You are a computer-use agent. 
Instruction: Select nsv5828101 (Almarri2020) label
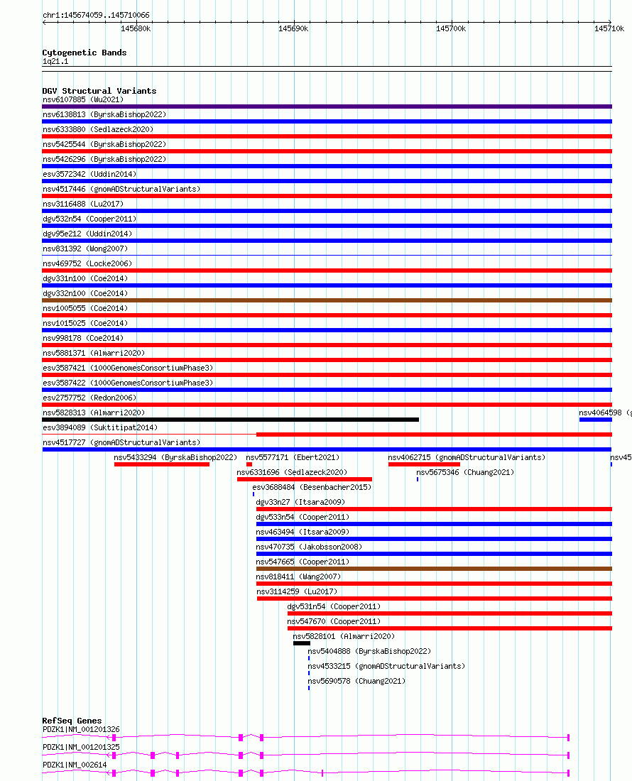[x=344, y=638]
